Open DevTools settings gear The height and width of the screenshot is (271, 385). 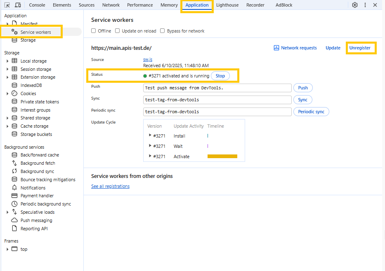pyautogui.click(x=355, y=5)
